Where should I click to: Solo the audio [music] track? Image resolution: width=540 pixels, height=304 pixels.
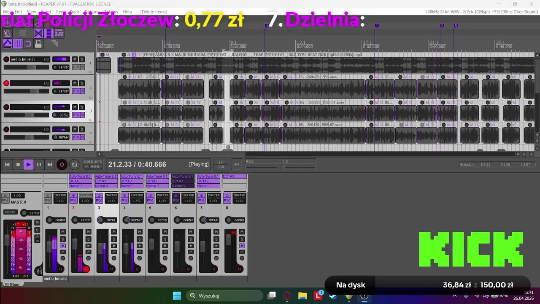click(x=82, y=60)
